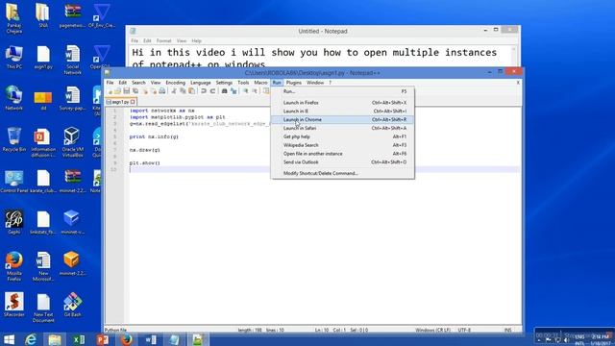615x346 pixels.
Task: Click the Save All toolbar icon
Action: click(135, 91)
